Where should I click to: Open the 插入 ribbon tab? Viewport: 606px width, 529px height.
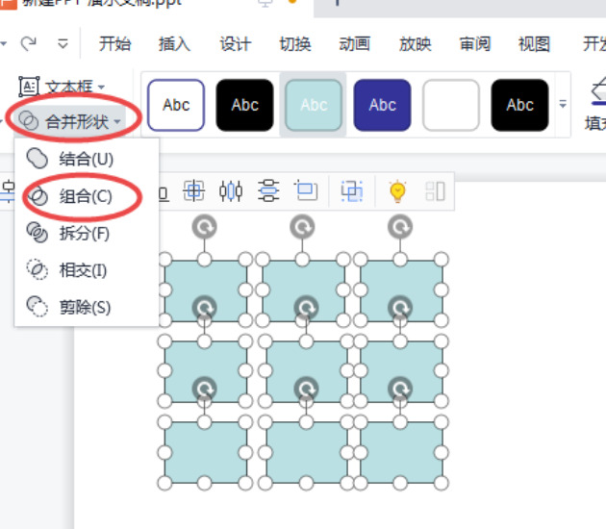[x=174, y=43]
